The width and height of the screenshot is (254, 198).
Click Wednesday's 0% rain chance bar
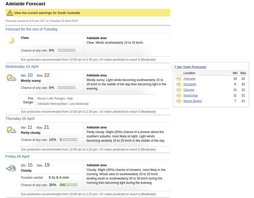(x=67, y=88)
